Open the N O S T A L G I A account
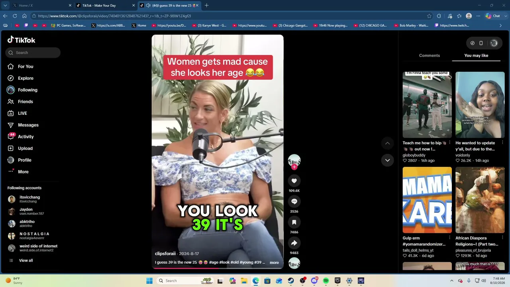Image resolution: width=510 pixels, height=287 pixels. click(29, 236)
